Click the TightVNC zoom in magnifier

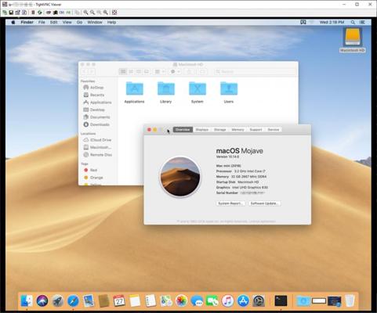(x=85, y=13)
